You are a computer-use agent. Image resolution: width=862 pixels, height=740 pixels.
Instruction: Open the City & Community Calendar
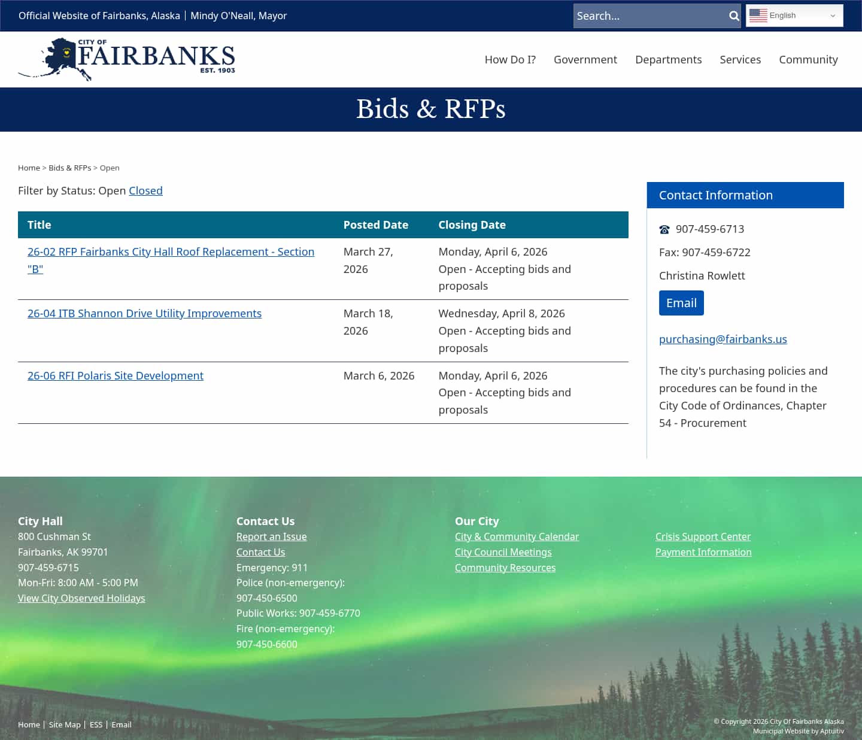click(517, 536)
